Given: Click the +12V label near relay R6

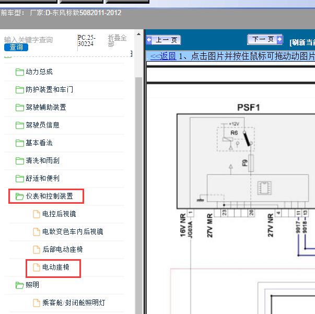Looking at the screenshot, I should tap(234, 124).
